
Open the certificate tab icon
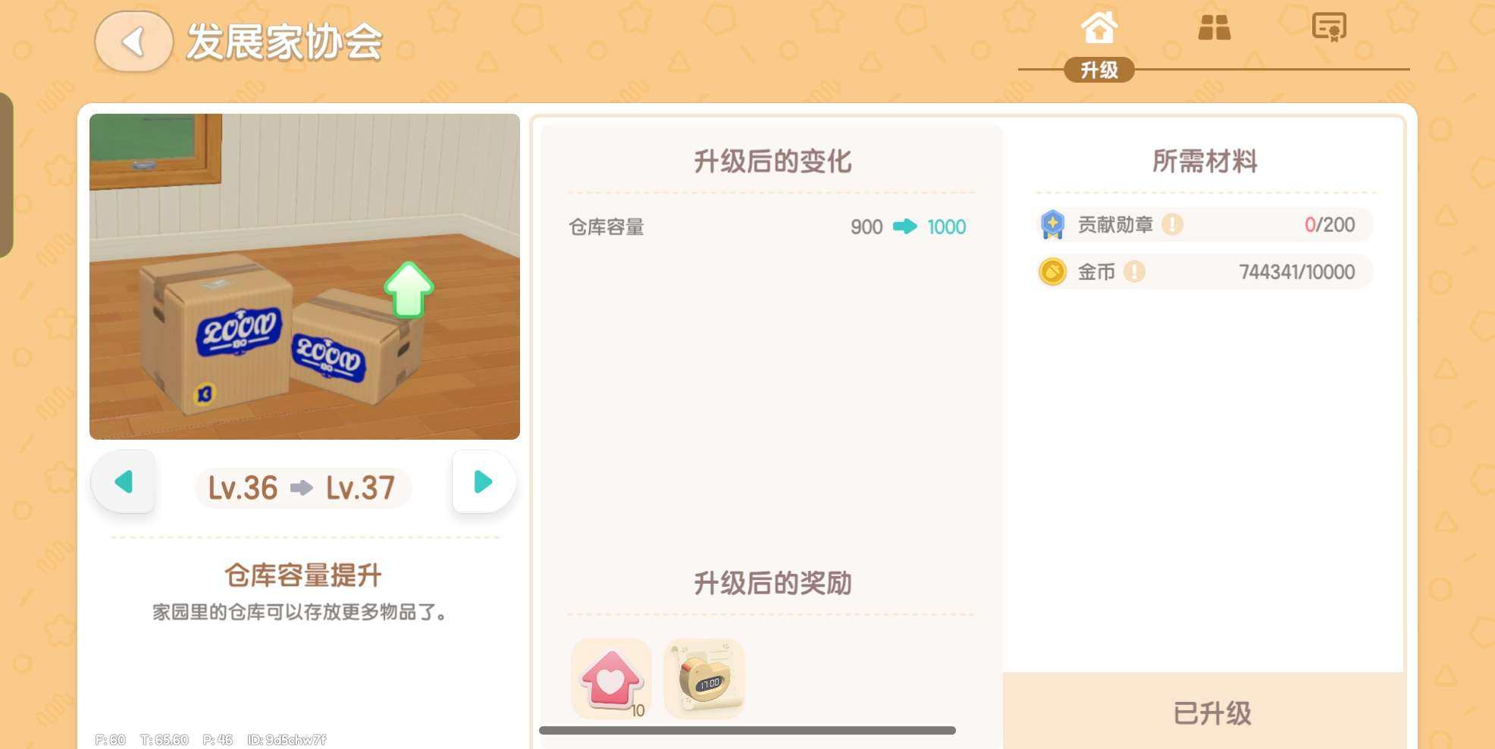click(1329, 27)
